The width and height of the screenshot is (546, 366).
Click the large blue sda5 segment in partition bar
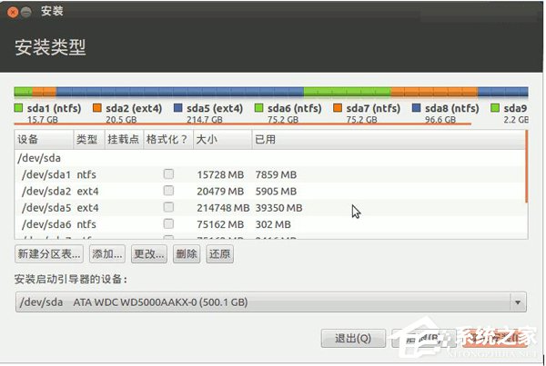click(x=182, y=92)
